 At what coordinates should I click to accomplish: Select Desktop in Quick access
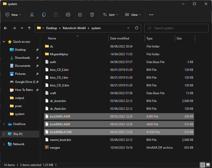(x=20, y=50)
